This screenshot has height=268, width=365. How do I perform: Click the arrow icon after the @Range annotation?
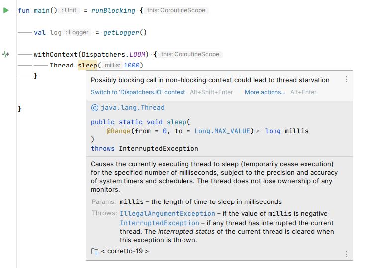pyautogui.click(x=258, y=131)
